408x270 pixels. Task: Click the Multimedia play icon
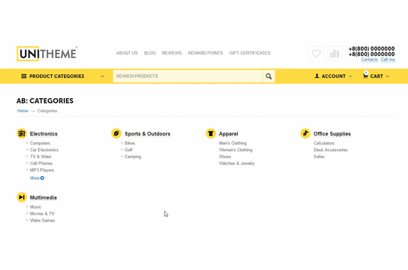pyautogui.click(x=22, y=197)
